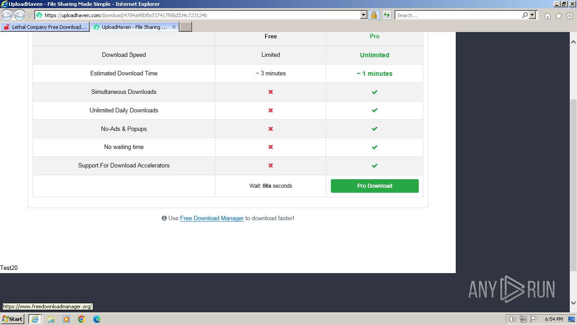This screenshot has height=325, width=577.
Task: Open a new blank tab
Action: coord(186,27)
